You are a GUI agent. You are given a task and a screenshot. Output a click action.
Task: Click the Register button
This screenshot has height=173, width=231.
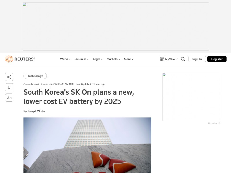(217, 59)
